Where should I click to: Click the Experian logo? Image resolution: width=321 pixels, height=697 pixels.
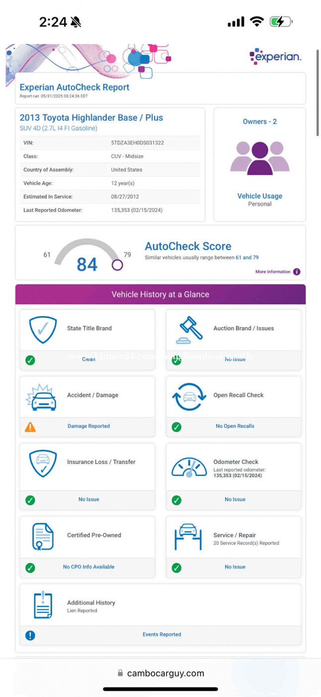click(275, 56)
